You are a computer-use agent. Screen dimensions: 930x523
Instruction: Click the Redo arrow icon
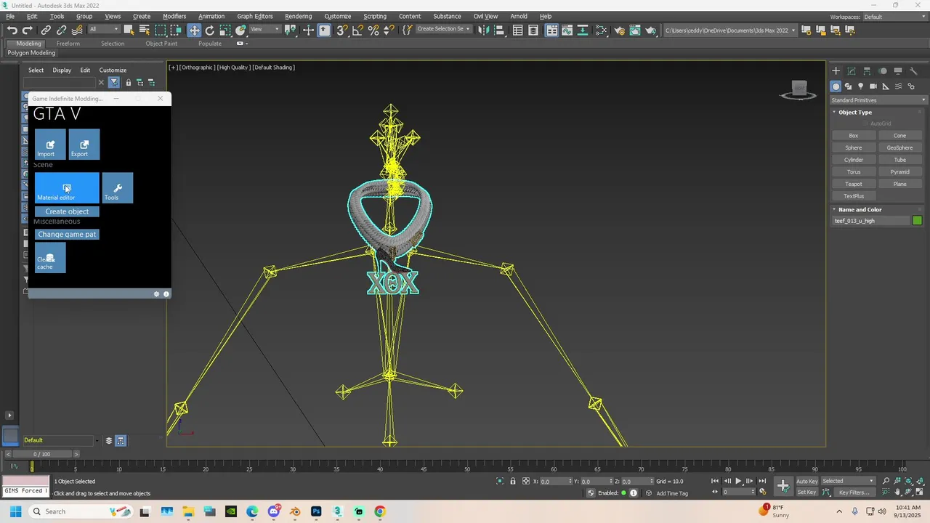click(28, 30)
